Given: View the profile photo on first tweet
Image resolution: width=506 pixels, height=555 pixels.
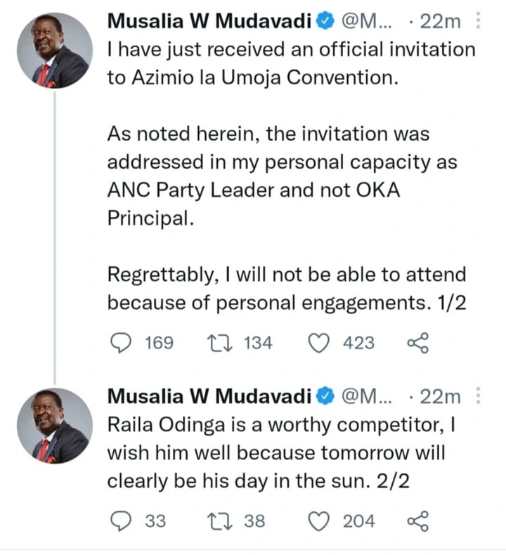Looking at the screenshot, I should [x=55, y=51].
